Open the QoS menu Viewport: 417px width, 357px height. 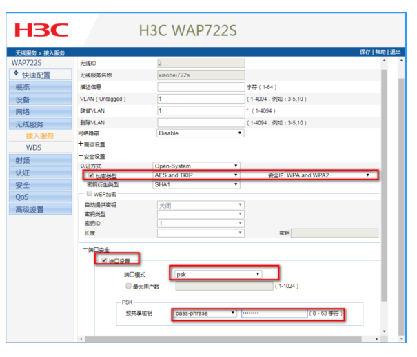click(41, 197)
